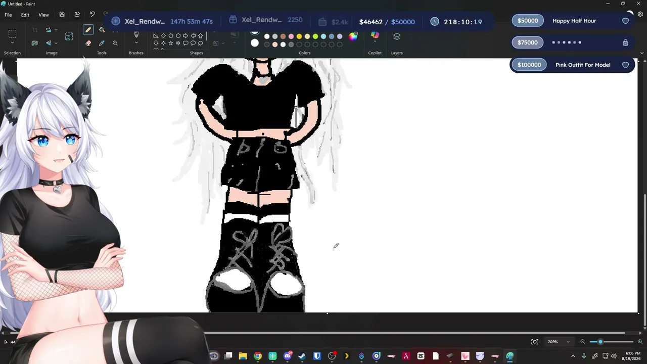Select the Eraser tool
This screenshot has height=364, width=647.
(88, 43)
